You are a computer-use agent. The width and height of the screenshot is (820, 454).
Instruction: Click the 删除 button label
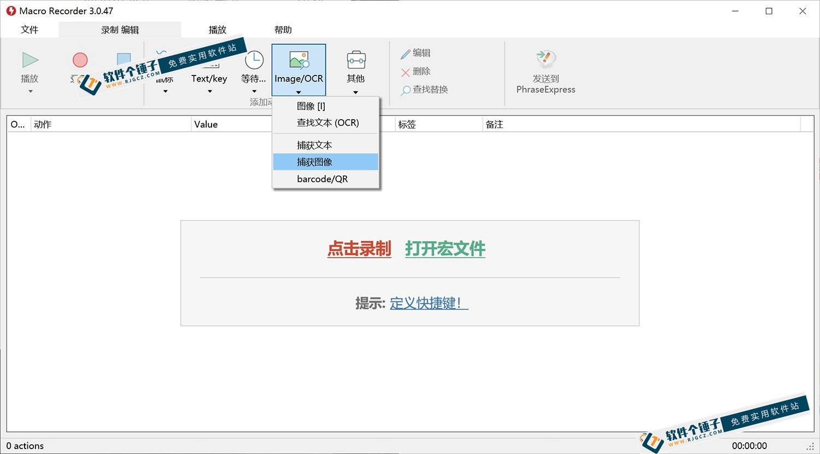point(421,71)
